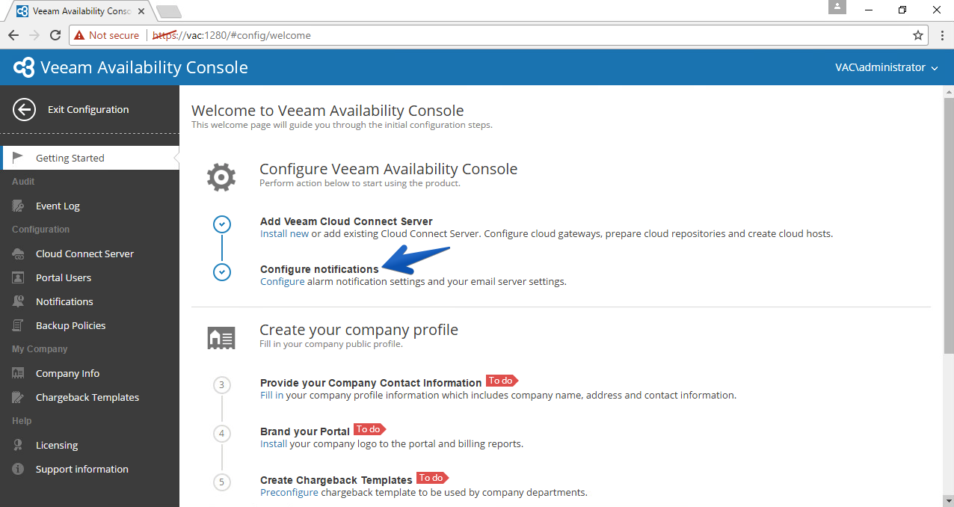
Task: Click the Exit Configuration back arrow icon
Action: (25, 110)
